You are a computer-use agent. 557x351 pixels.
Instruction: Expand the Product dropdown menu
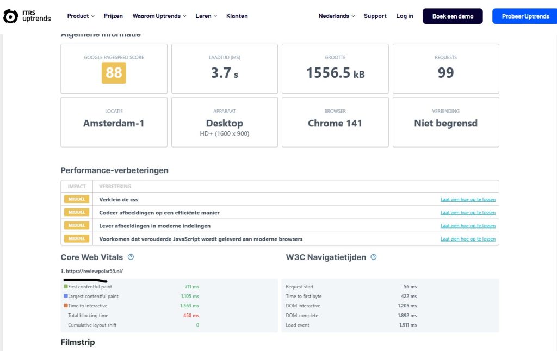81,16
